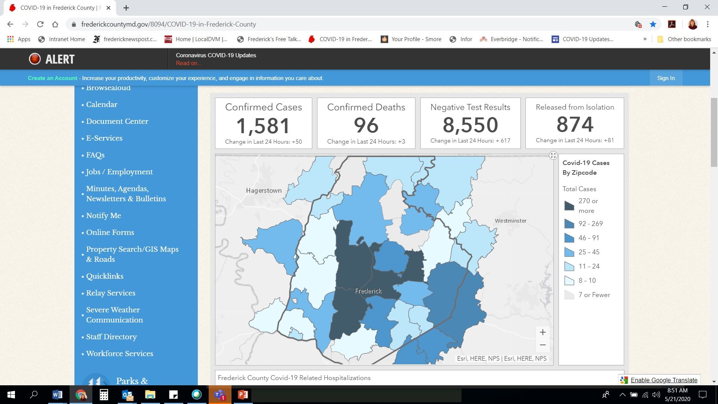Zoom out on the map with minus control

(x=543, y=345)
